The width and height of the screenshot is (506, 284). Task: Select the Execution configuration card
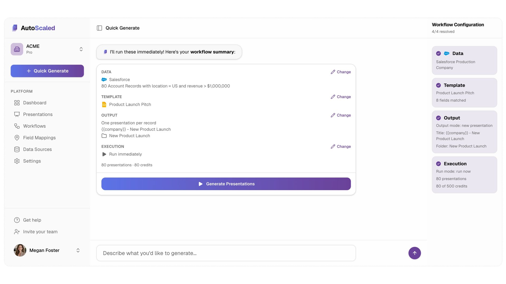pos(464,175)
